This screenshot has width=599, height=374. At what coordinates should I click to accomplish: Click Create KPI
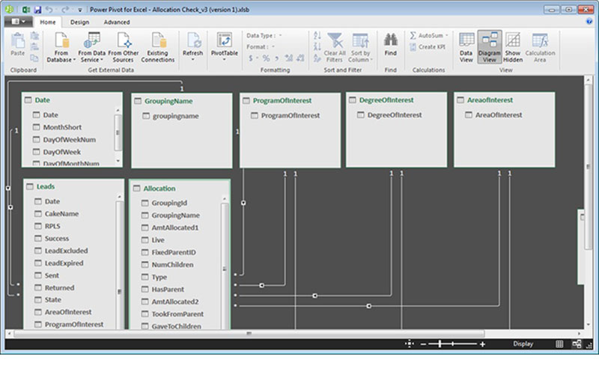428,47
